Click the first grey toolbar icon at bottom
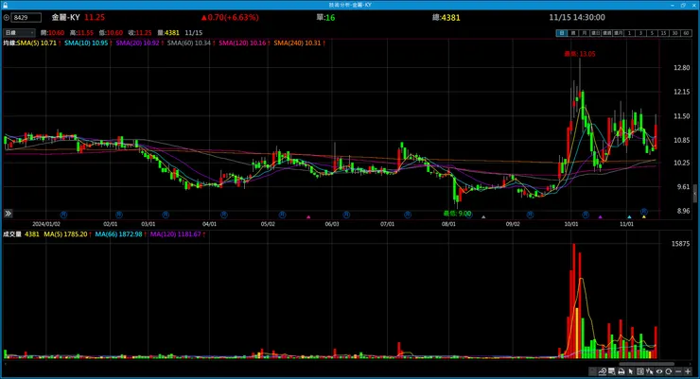Viewport: 700px width, 379px height. 592,371
